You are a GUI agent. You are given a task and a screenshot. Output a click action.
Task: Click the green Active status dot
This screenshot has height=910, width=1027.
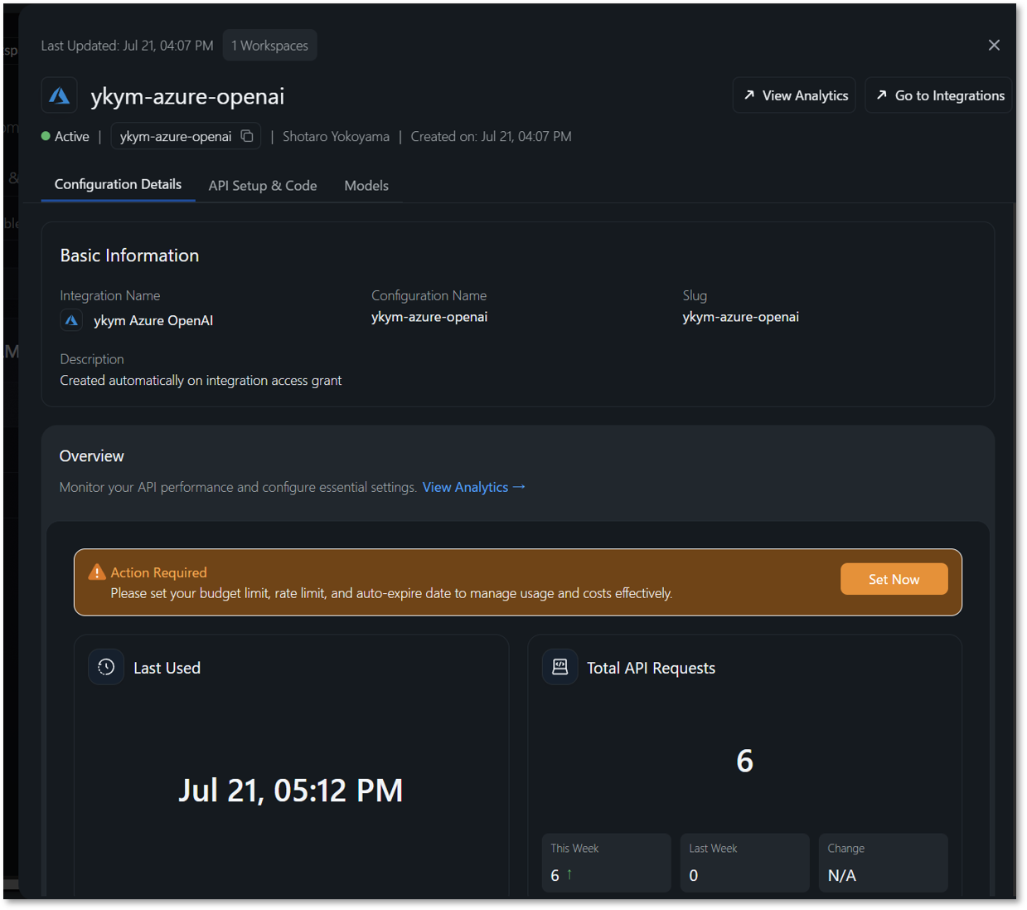46,136
